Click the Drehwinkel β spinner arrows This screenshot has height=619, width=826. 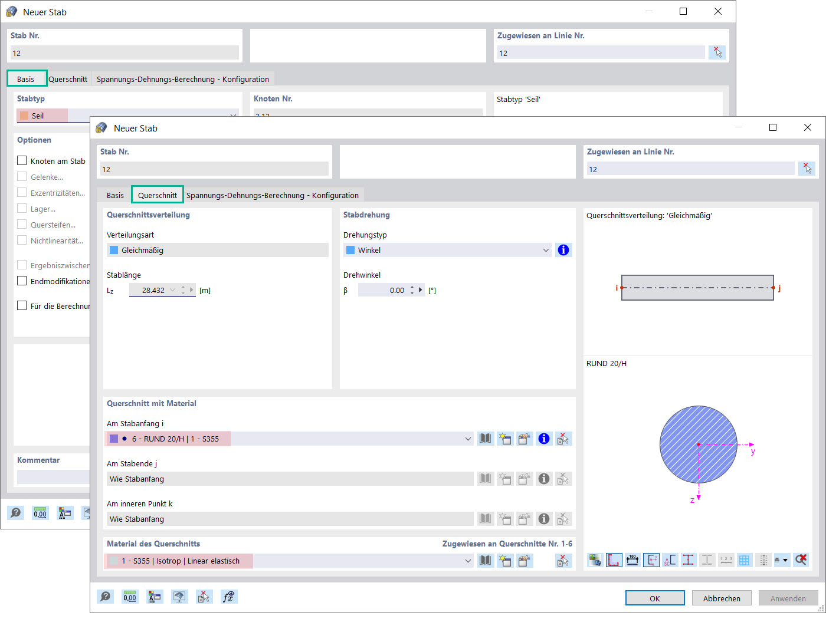click(x=412, y=290)
